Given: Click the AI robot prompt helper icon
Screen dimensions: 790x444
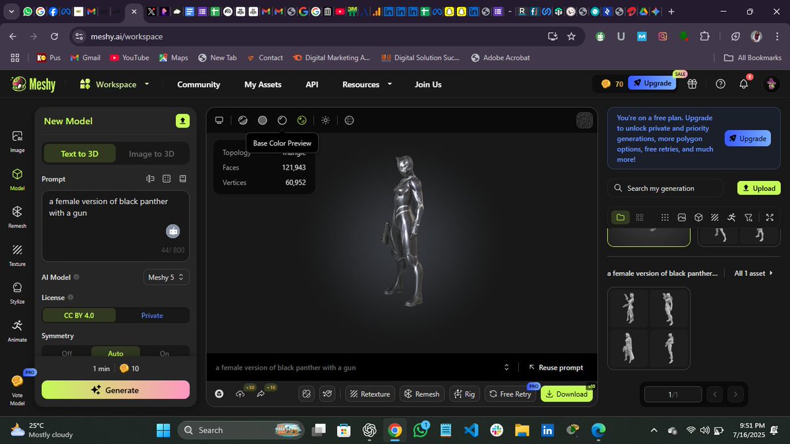Looking at the screenshot, I should coord(172,231).
